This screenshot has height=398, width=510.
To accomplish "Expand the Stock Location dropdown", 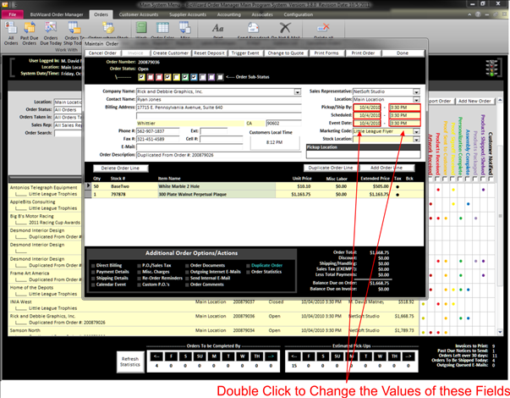I will pyautogui.click(x=416, y=140).
